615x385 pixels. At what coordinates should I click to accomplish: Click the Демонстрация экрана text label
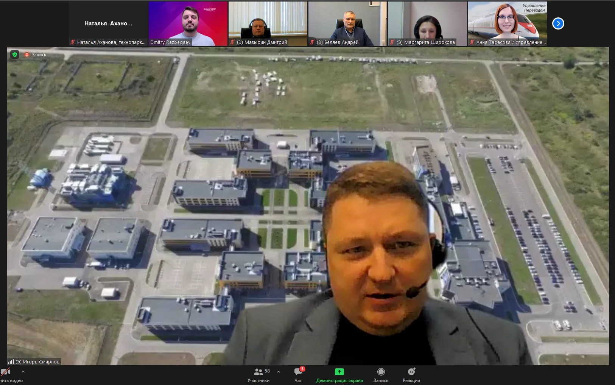(x=339, y=380)
